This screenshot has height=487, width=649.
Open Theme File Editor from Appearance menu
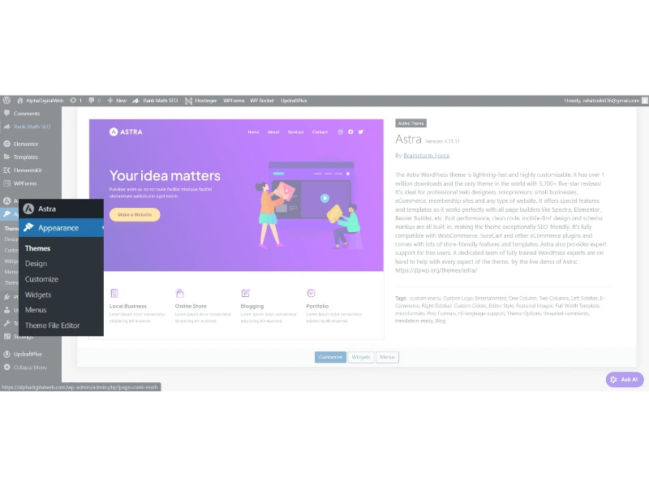point(52,325)
